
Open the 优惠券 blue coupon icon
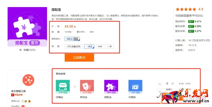[x=135, y=87]
